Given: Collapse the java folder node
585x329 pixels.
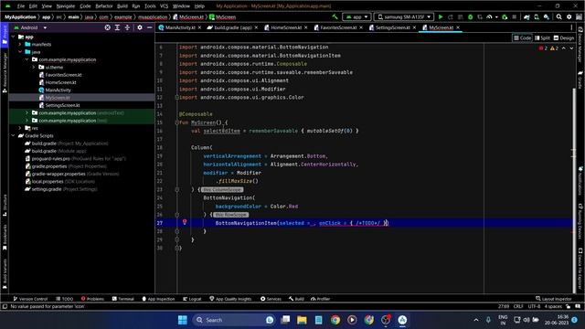Looking at the screenshot, I should pyautogui.click(x=20, y=52).
